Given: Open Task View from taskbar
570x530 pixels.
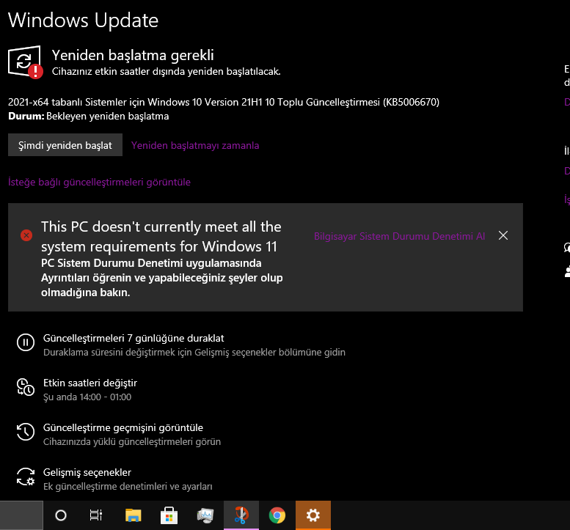Looking at the screenshot, I should pos(96,515).
